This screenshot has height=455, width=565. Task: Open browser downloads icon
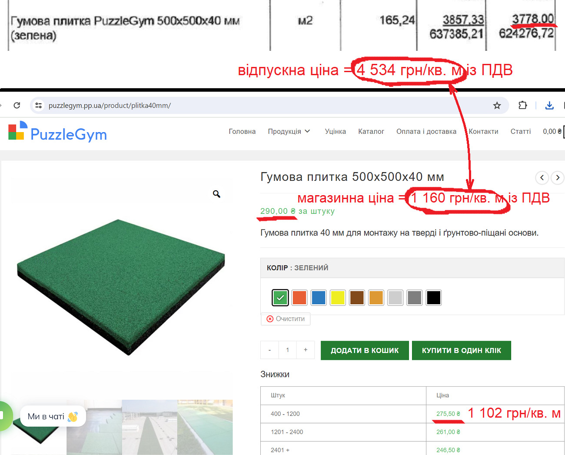click(549, 105)
